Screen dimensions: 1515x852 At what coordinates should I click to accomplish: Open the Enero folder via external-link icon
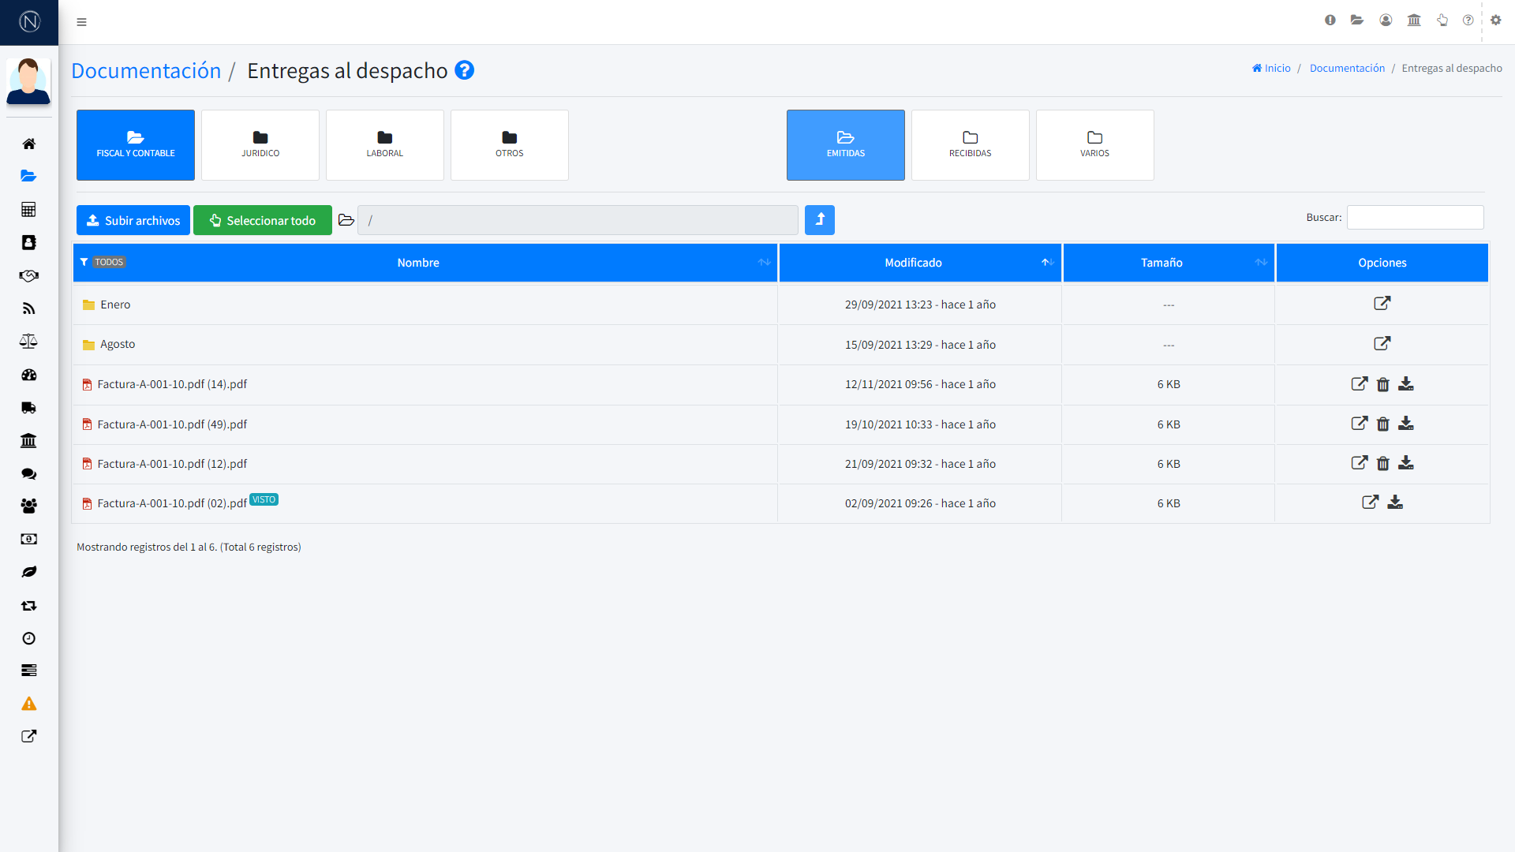tap(1382, 304)
